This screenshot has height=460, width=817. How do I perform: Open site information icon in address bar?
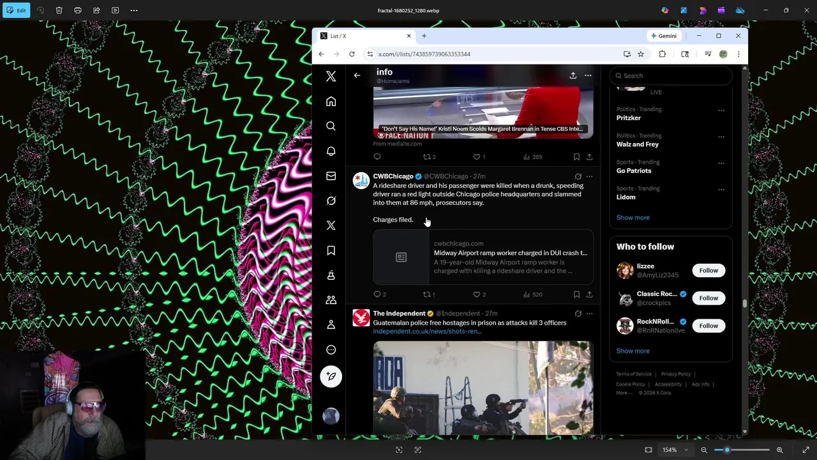(x=370, y=54)
